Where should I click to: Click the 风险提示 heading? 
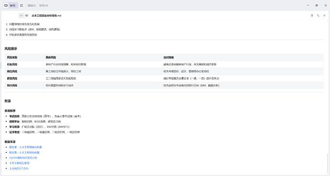click(x=11, y=49)
